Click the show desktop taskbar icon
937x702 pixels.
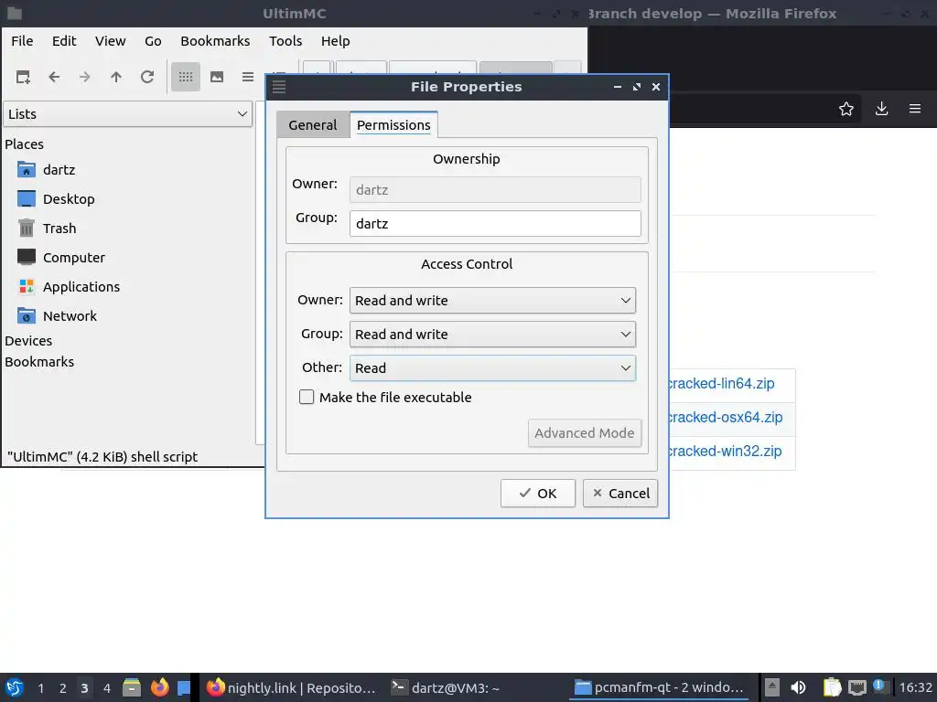click(184, 687)
